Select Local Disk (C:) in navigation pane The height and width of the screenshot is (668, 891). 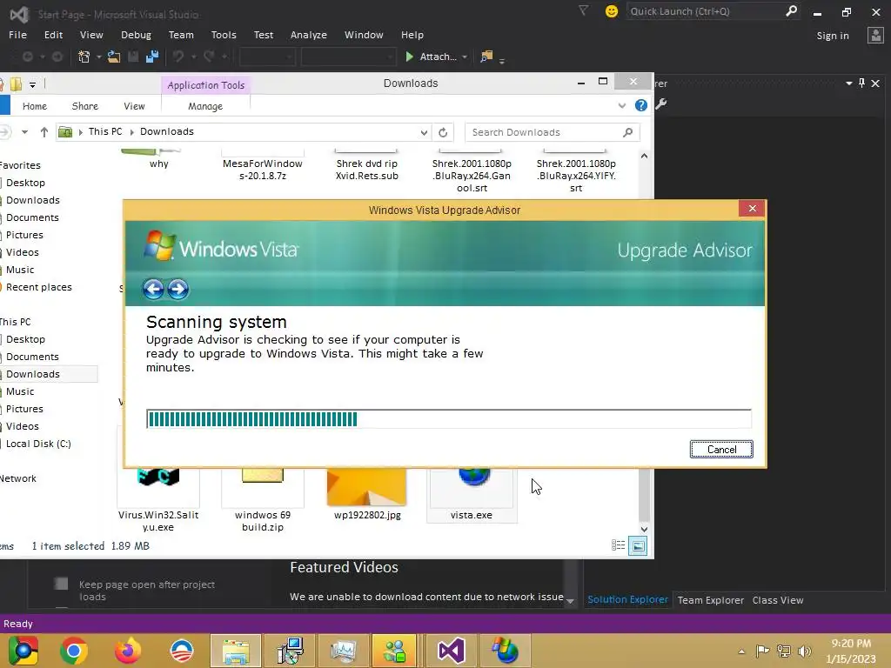coord(38,444)
